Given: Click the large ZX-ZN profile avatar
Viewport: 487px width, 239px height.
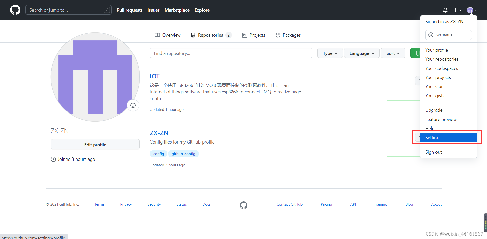Looking at the screenshot, I should 95,77.
